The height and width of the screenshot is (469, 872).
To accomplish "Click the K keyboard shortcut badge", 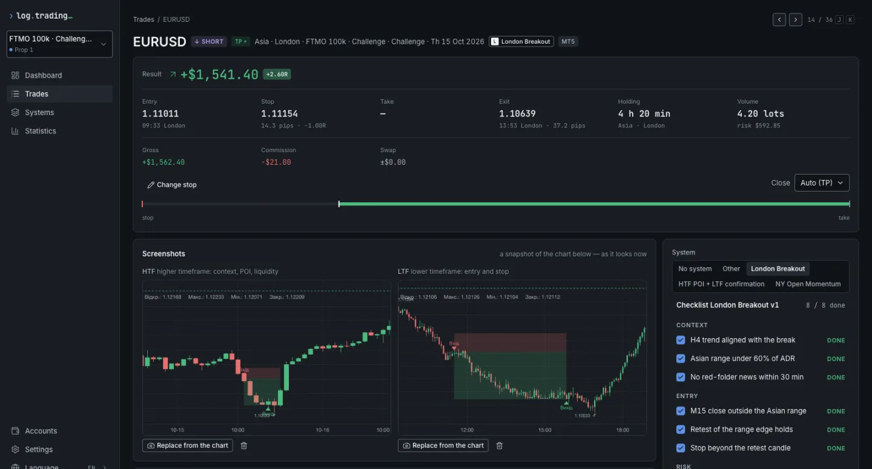I will click(850, 20).
